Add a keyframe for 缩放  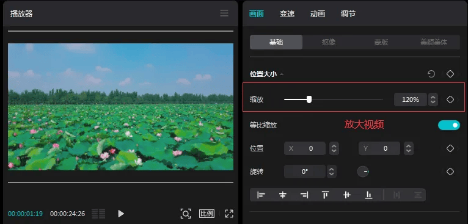[450, 99]
